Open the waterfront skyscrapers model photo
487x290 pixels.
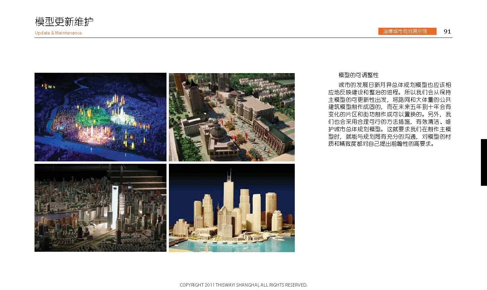pos(232,208)
